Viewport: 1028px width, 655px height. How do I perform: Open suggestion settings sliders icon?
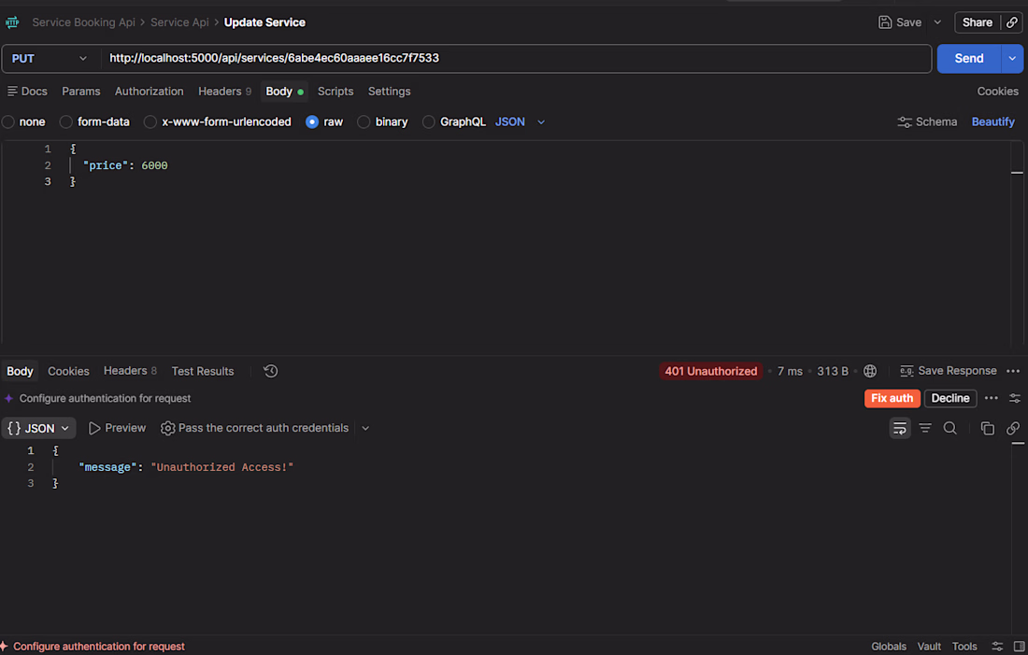(1015, 398)
